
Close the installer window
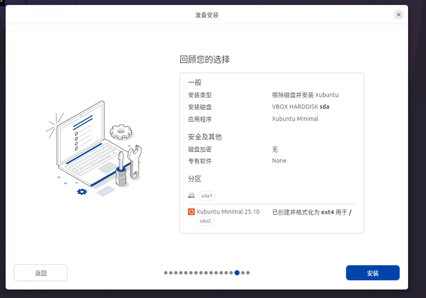pyautogui.click(x=398, y=15)
